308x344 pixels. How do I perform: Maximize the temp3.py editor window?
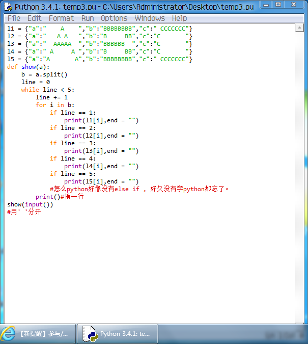(x=278, y=5)
